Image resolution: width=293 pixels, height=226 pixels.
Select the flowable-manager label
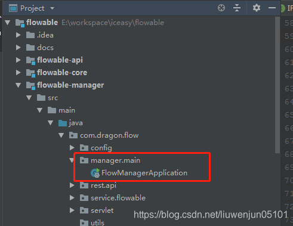(70, 85)
